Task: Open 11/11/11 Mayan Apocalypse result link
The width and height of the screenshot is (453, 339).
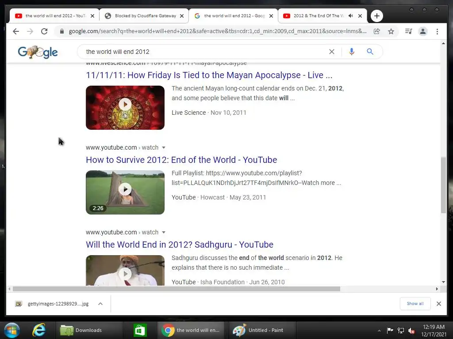Action: coord(209,75)
